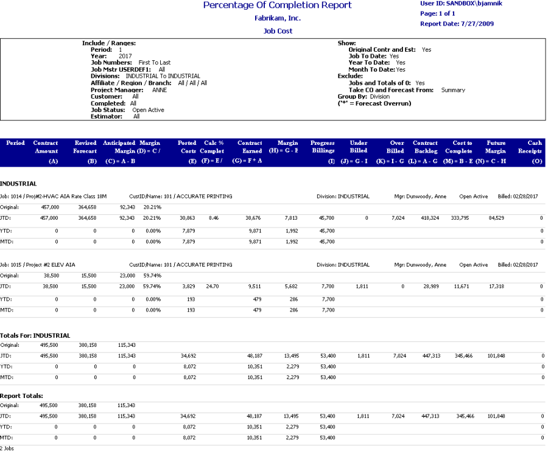This screenshot has height=454, width=548.
Task: Click the Group By Division setting
Action: pyautogui.click(x=364, y=97)
